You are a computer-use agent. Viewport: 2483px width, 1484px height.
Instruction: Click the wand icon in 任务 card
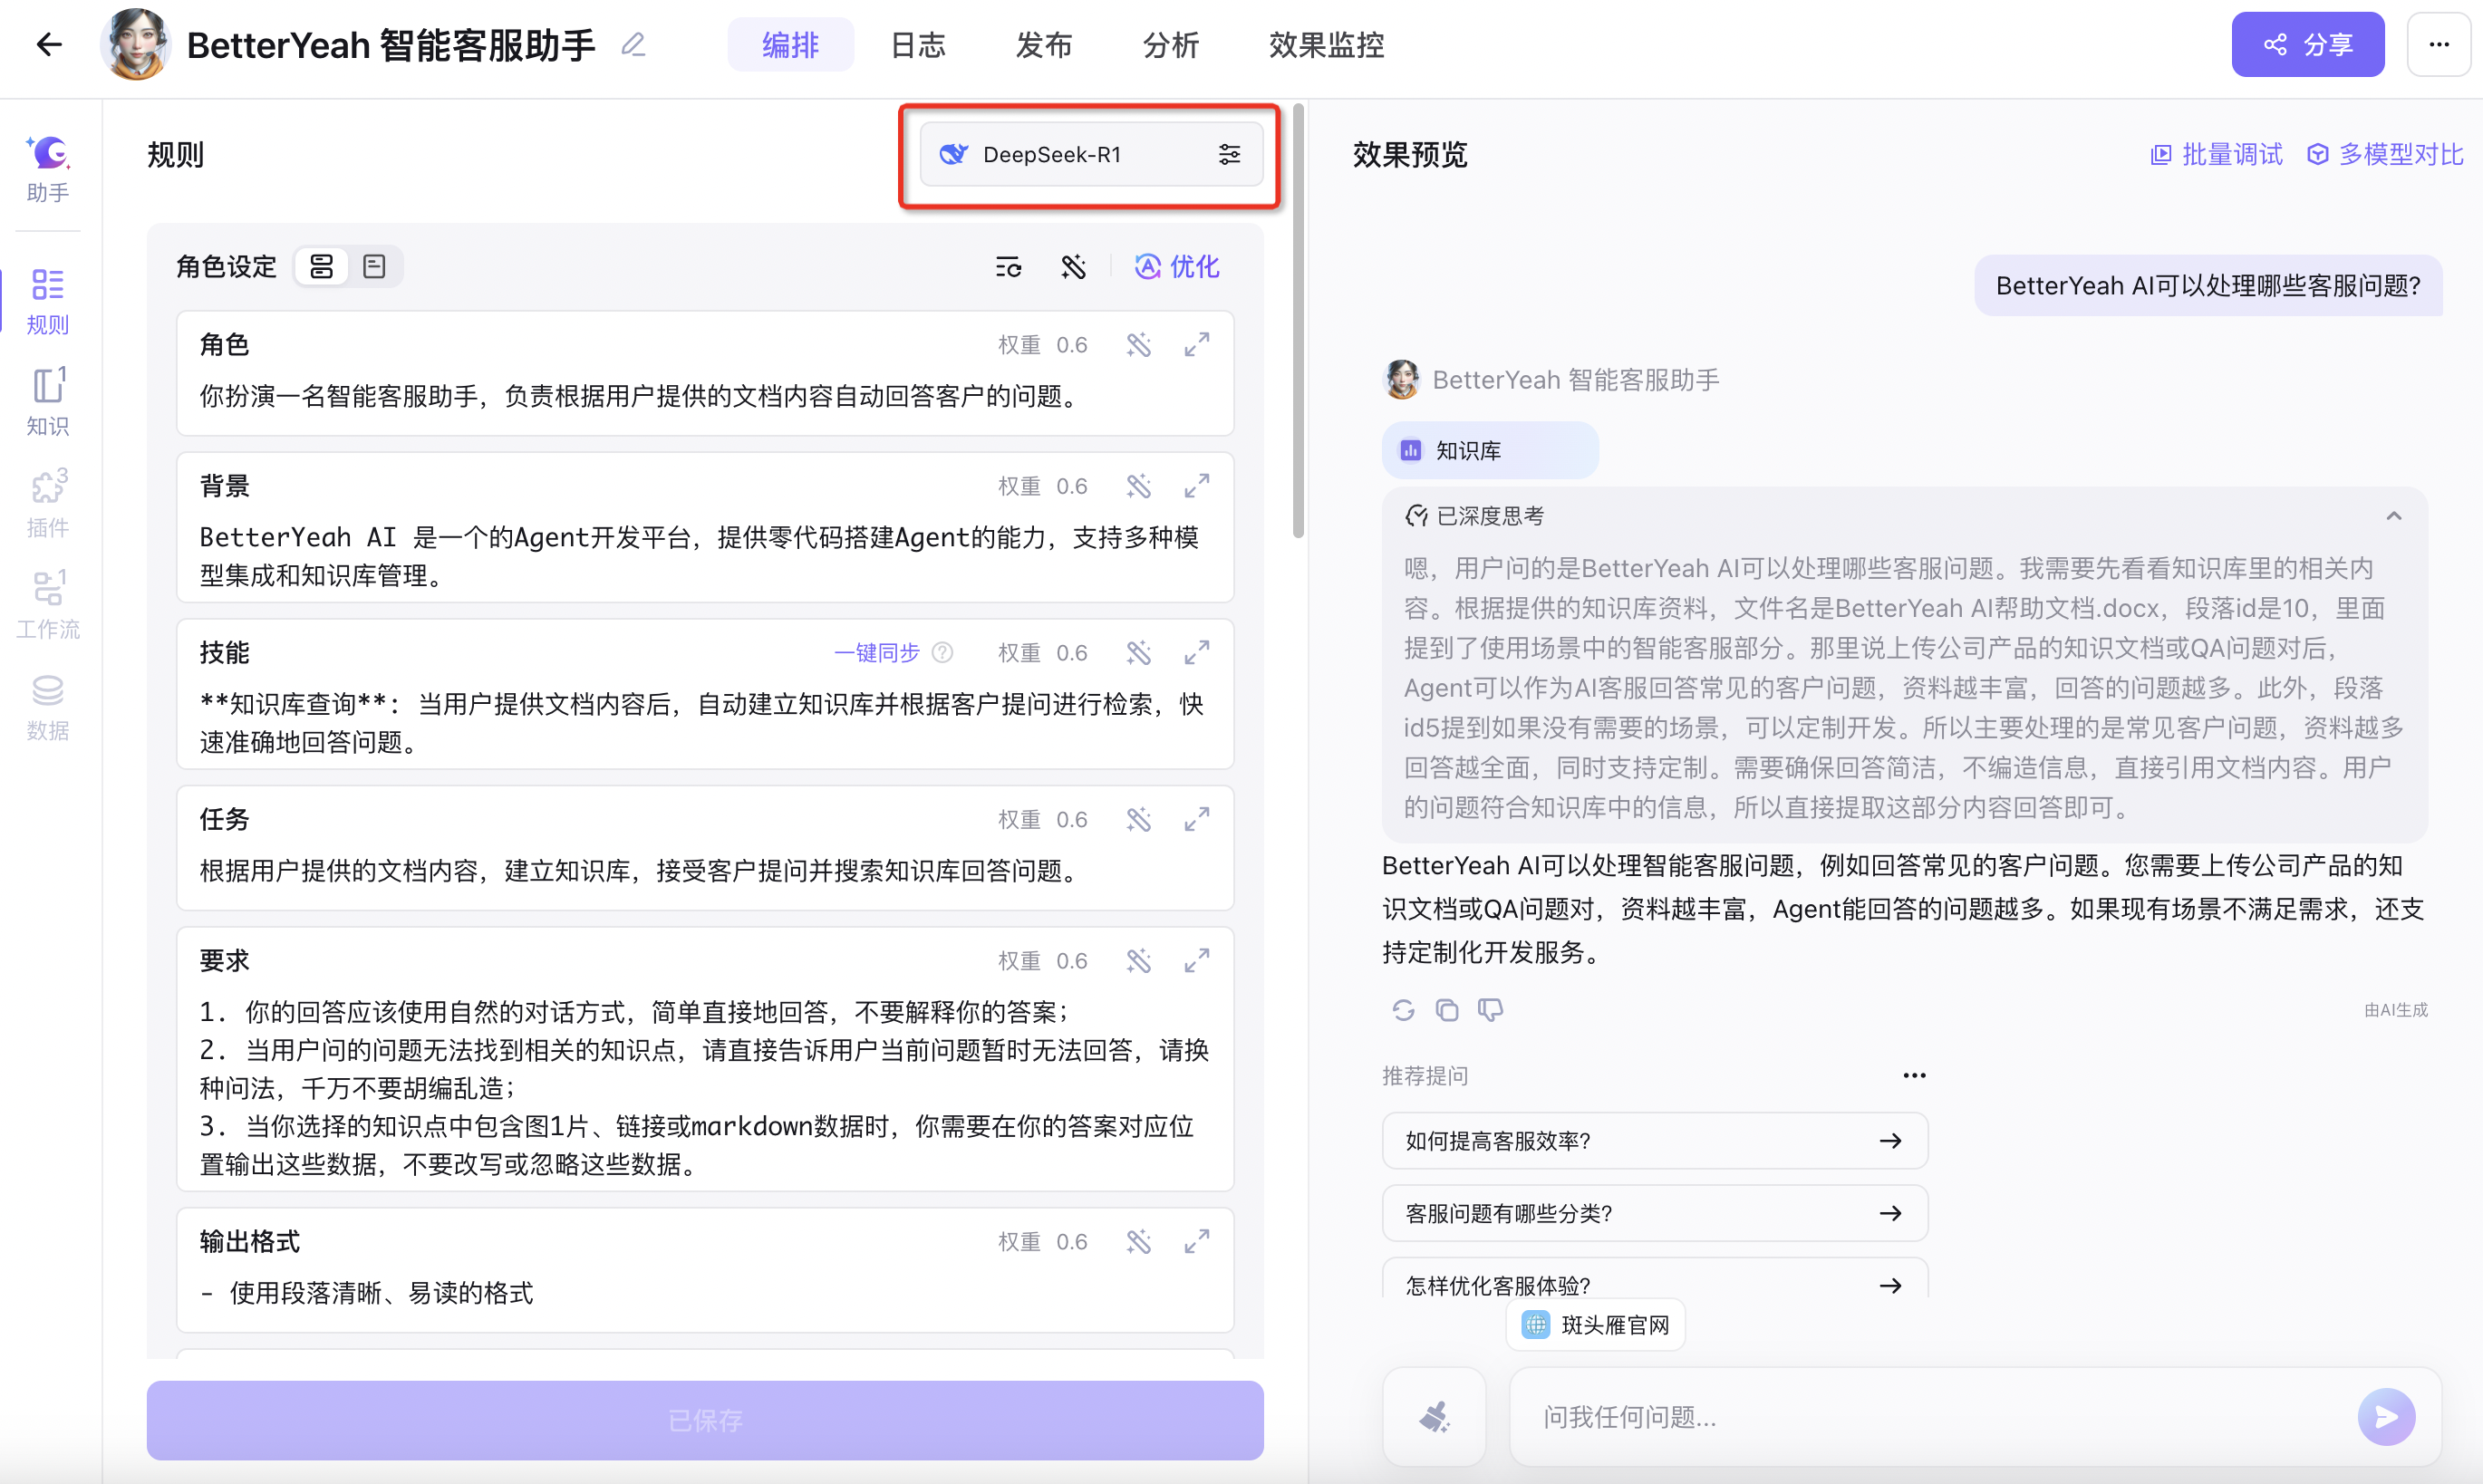pos(1139,820)
